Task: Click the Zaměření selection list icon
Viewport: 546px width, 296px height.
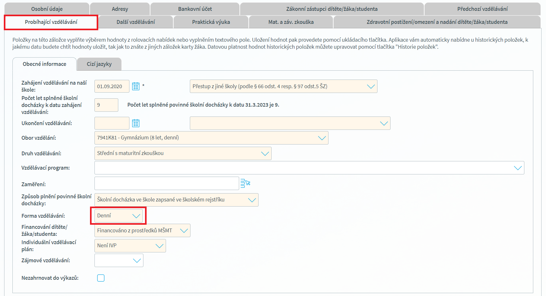Action: pos(245,183)
